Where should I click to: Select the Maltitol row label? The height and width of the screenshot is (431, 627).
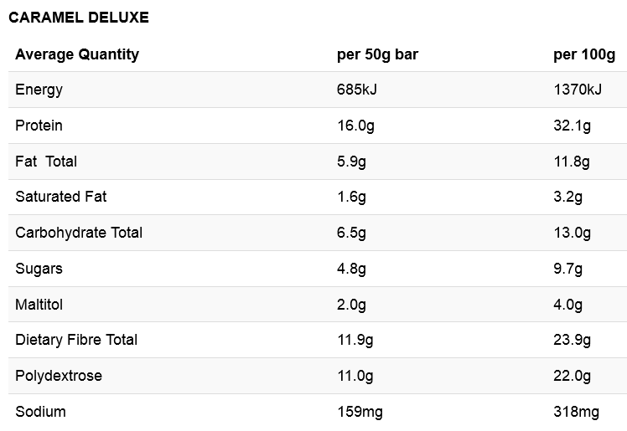[39, 305]
